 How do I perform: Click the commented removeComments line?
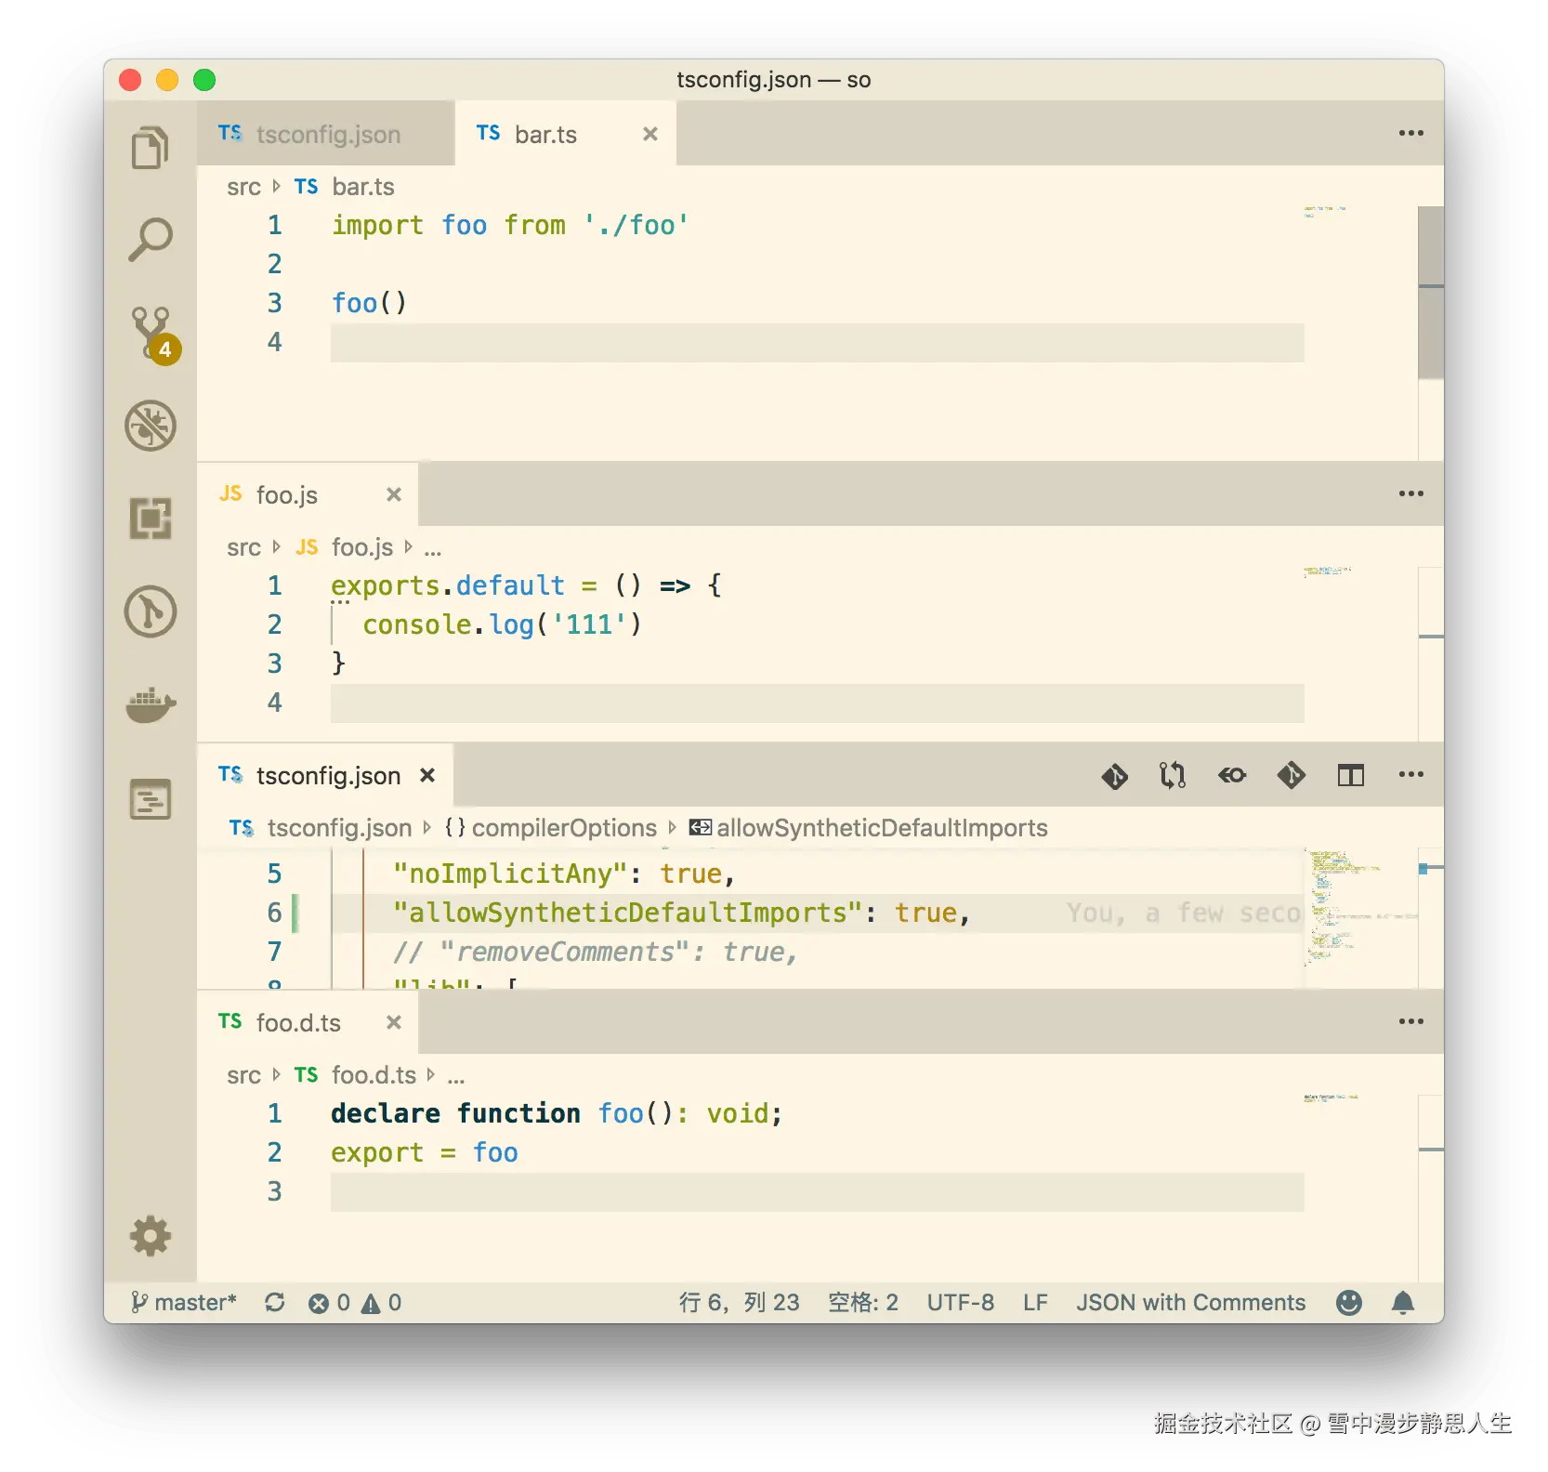(x=595, y=952)
